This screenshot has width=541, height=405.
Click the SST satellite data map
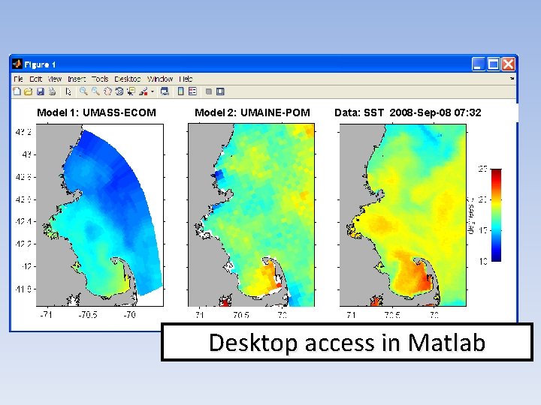(403, 215)
